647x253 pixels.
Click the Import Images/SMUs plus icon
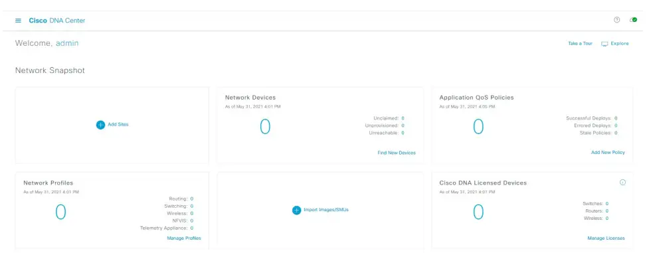point(297,210)
